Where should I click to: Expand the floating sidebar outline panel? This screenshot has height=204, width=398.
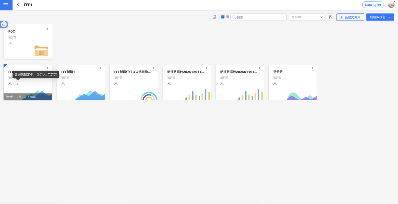coord(4,24)
